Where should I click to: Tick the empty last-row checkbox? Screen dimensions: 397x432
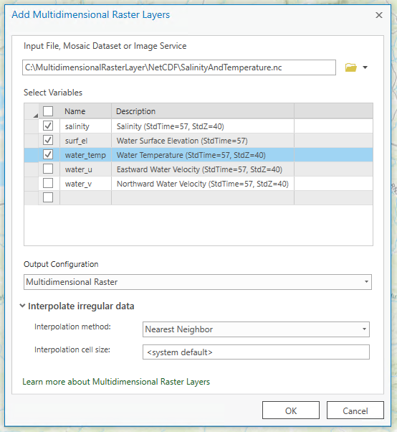(48, 197)
